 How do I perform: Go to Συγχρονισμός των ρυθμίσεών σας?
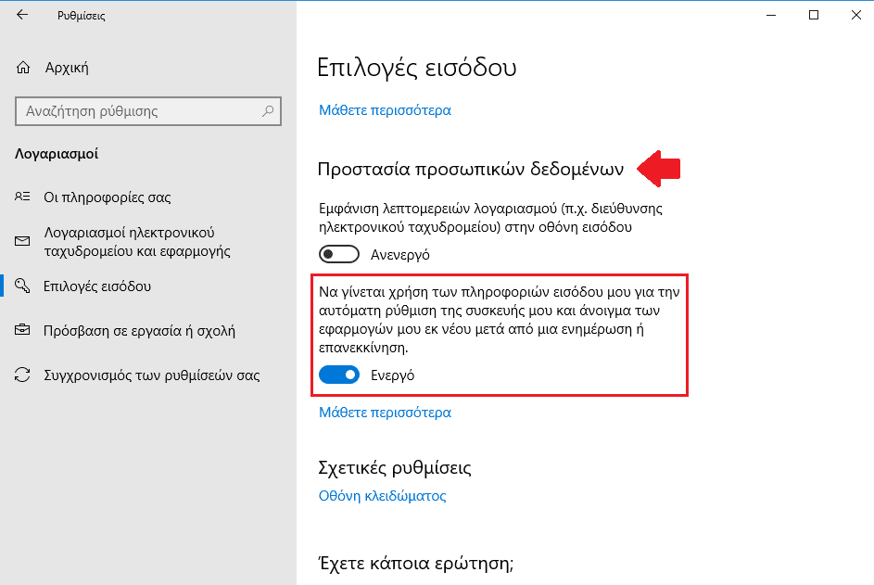point(152,375)
